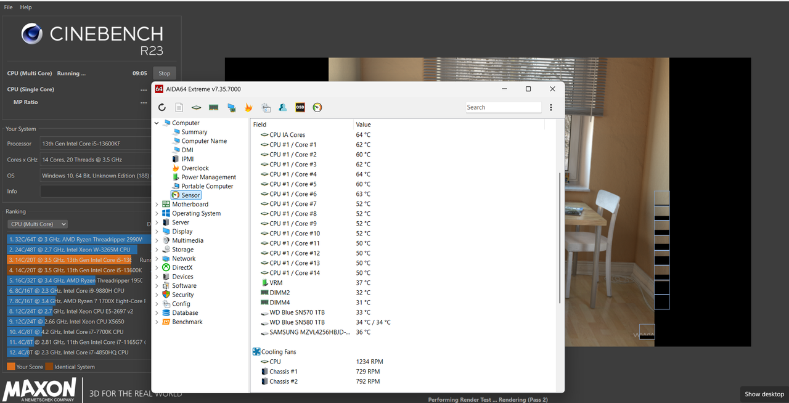The width and height of the screenshot is (789, 403).
Task: Expand the Motherboard tree node
Action: [x=157, y=205]
